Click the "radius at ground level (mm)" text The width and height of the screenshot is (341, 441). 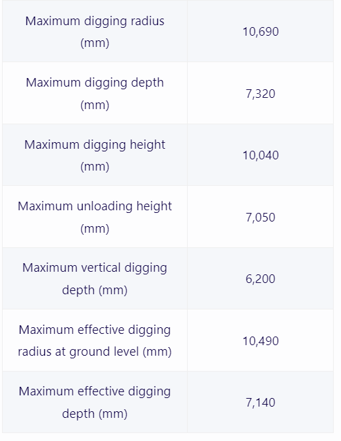(x=95, y=352)
